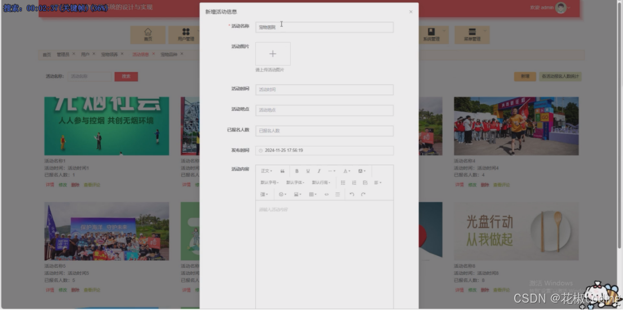Close the 管理员 tab
623x310 pixels.
click(74, 54)
